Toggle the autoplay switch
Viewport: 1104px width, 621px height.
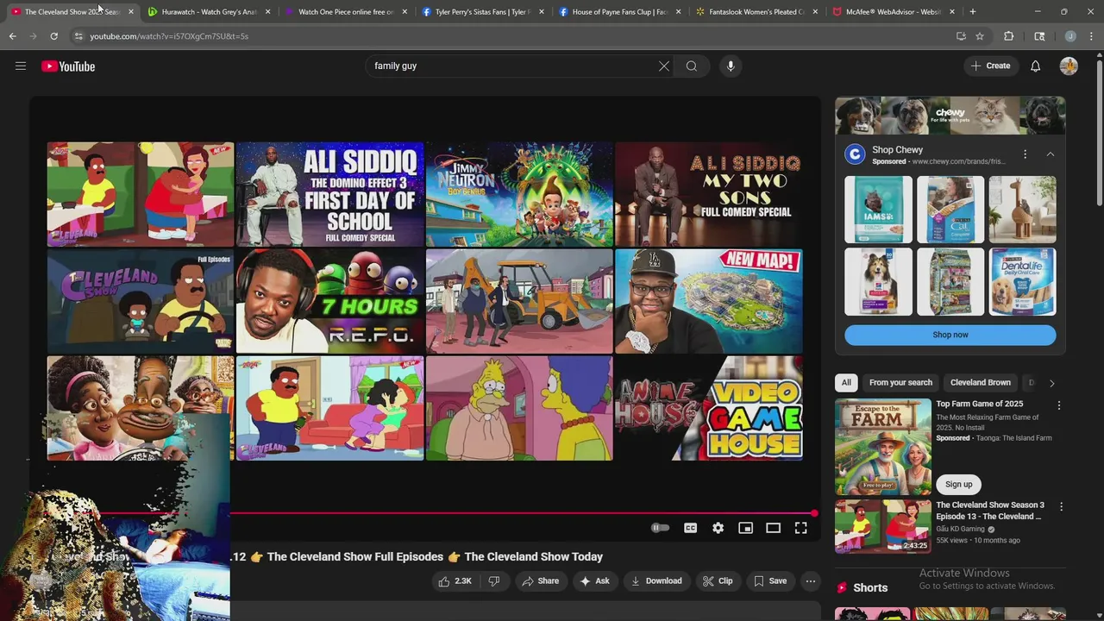click(x=660, y=528)
